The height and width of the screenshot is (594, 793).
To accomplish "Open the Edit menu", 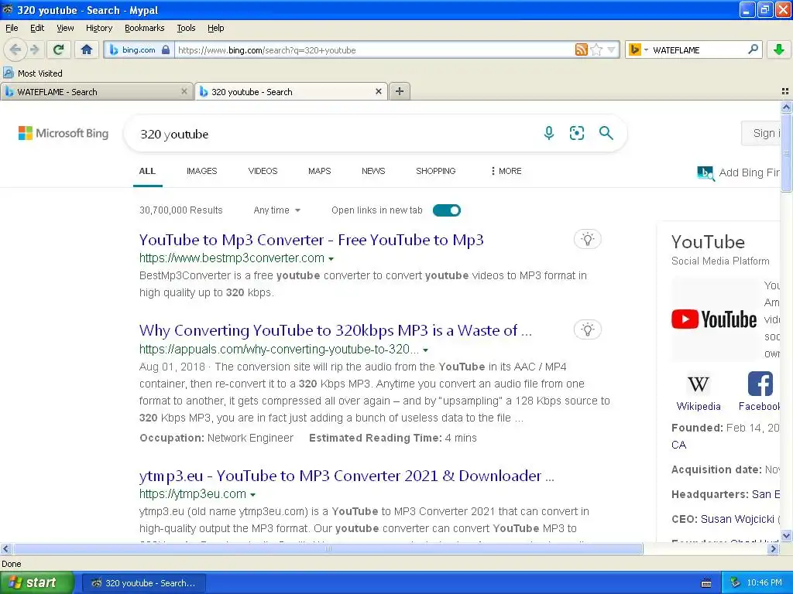I will (x=37, y=28).
